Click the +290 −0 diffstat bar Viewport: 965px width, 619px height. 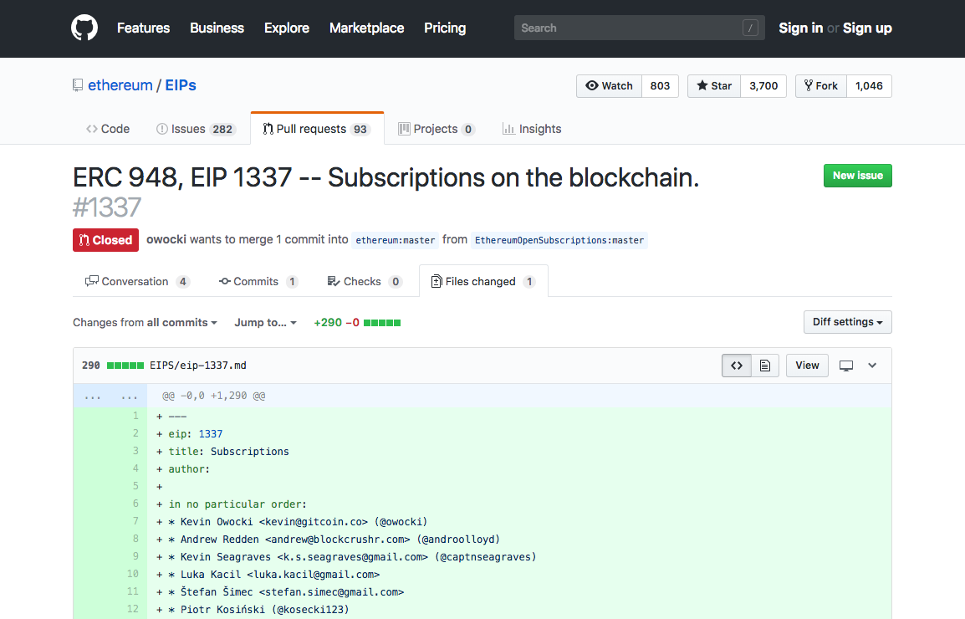(357, 323)
